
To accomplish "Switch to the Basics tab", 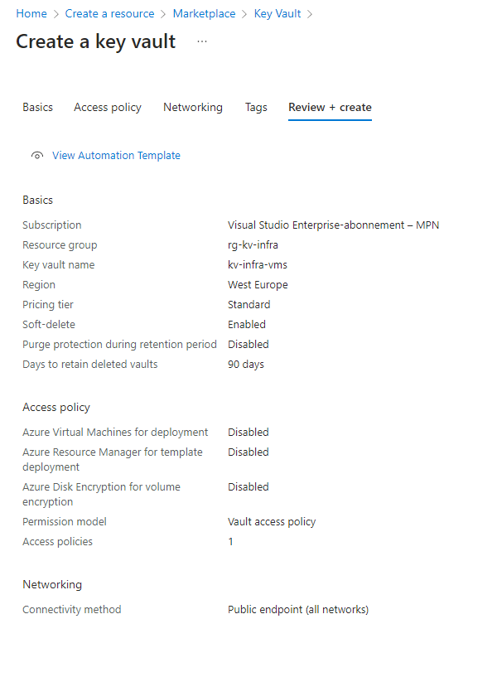I will [x=37, y=107].
